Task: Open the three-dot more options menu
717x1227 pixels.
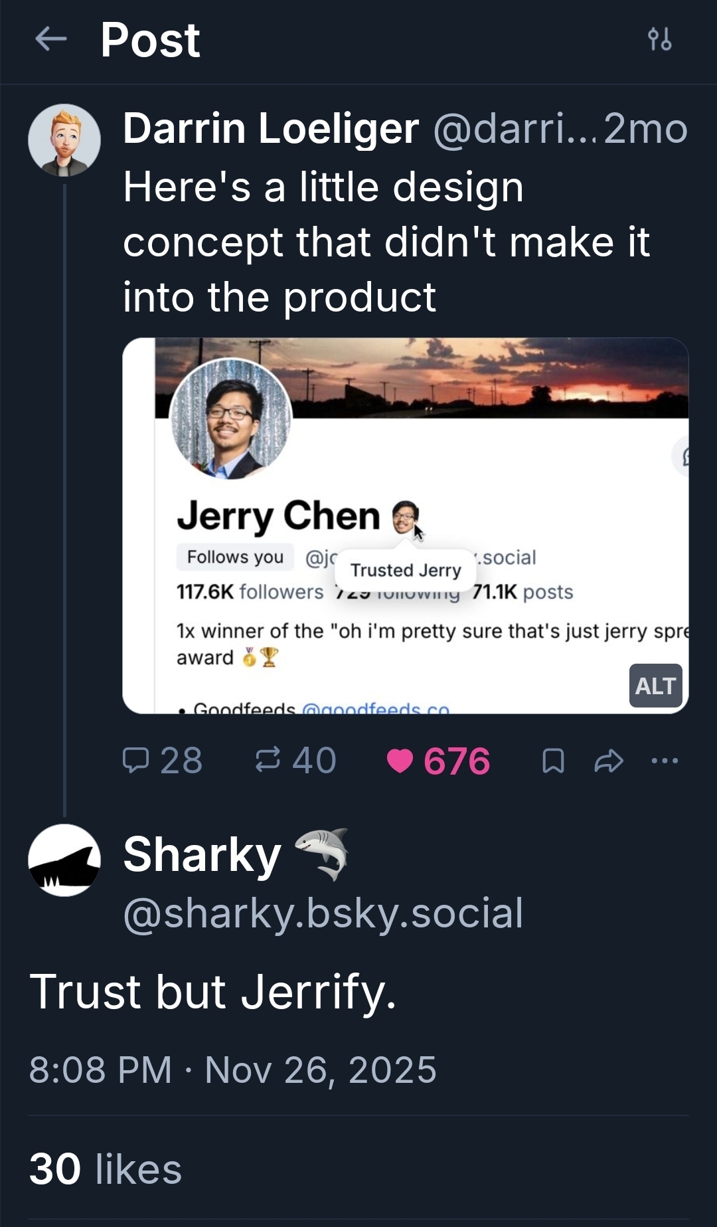Action: tap(665, 761)
